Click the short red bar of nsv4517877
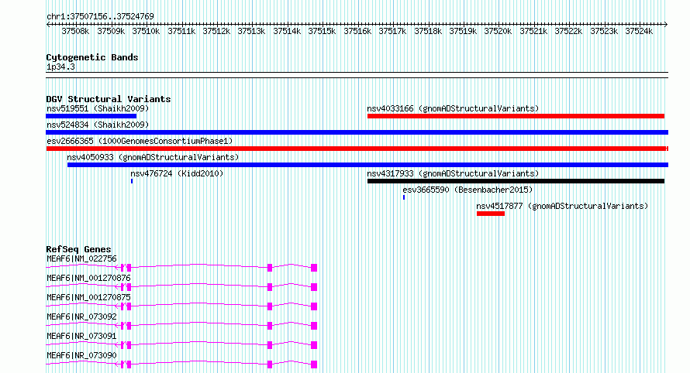690x373 pixels. [491, 214]
